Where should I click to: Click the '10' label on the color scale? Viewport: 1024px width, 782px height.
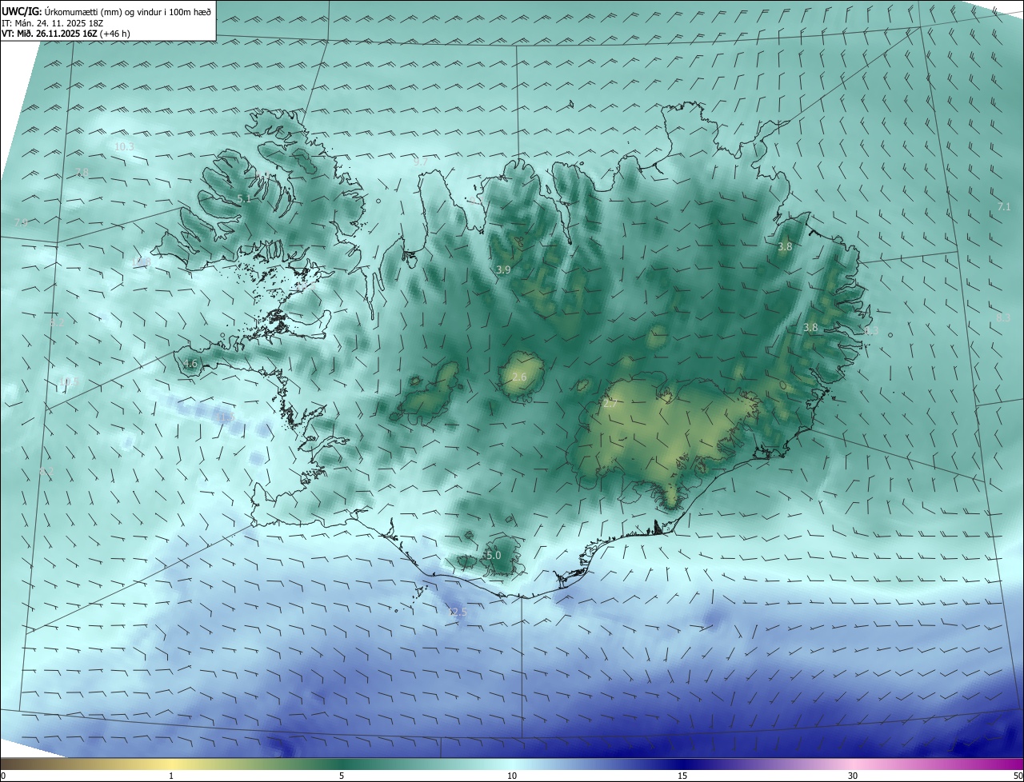point(512,776)
